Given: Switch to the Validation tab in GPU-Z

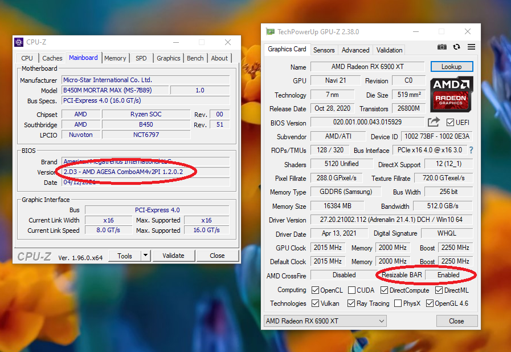Looking at the screenshot, I should click(x=390, y=50).
